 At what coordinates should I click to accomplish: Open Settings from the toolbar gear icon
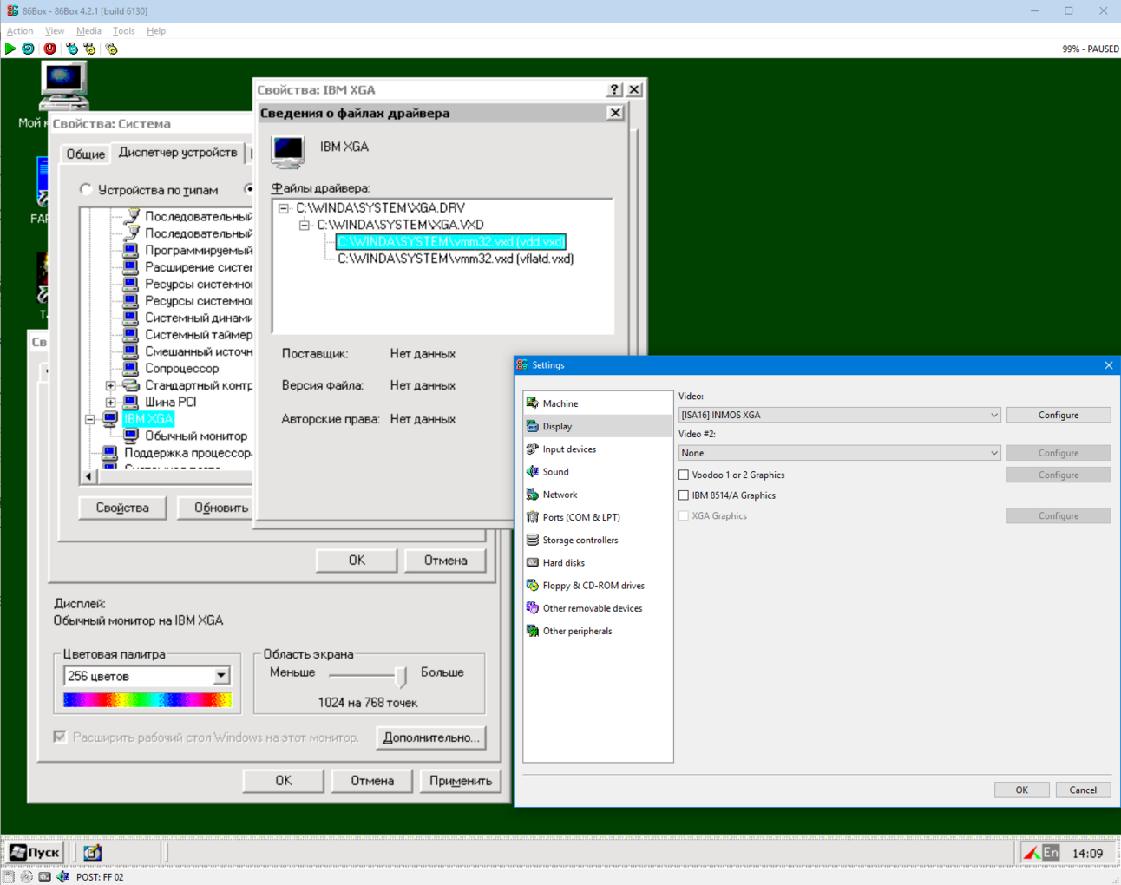[x=112, y=49]
